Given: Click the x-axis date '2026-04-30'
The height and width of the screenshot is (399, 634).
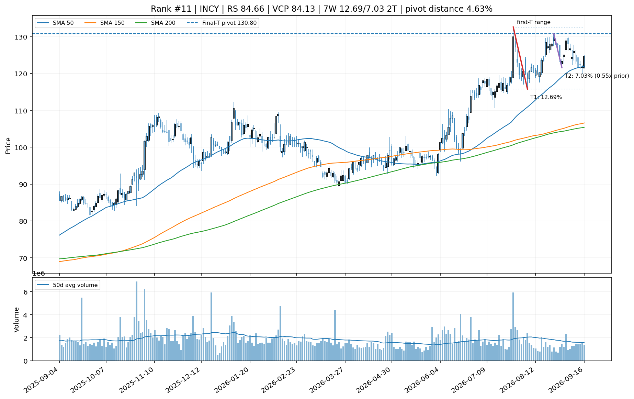Looking at the screenshot, I should click(x=374, y=380).
